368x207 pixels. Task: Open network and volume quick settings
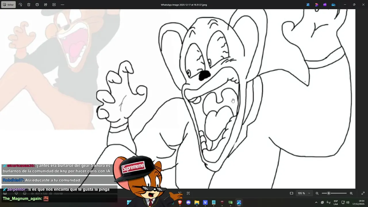point(345,202)
